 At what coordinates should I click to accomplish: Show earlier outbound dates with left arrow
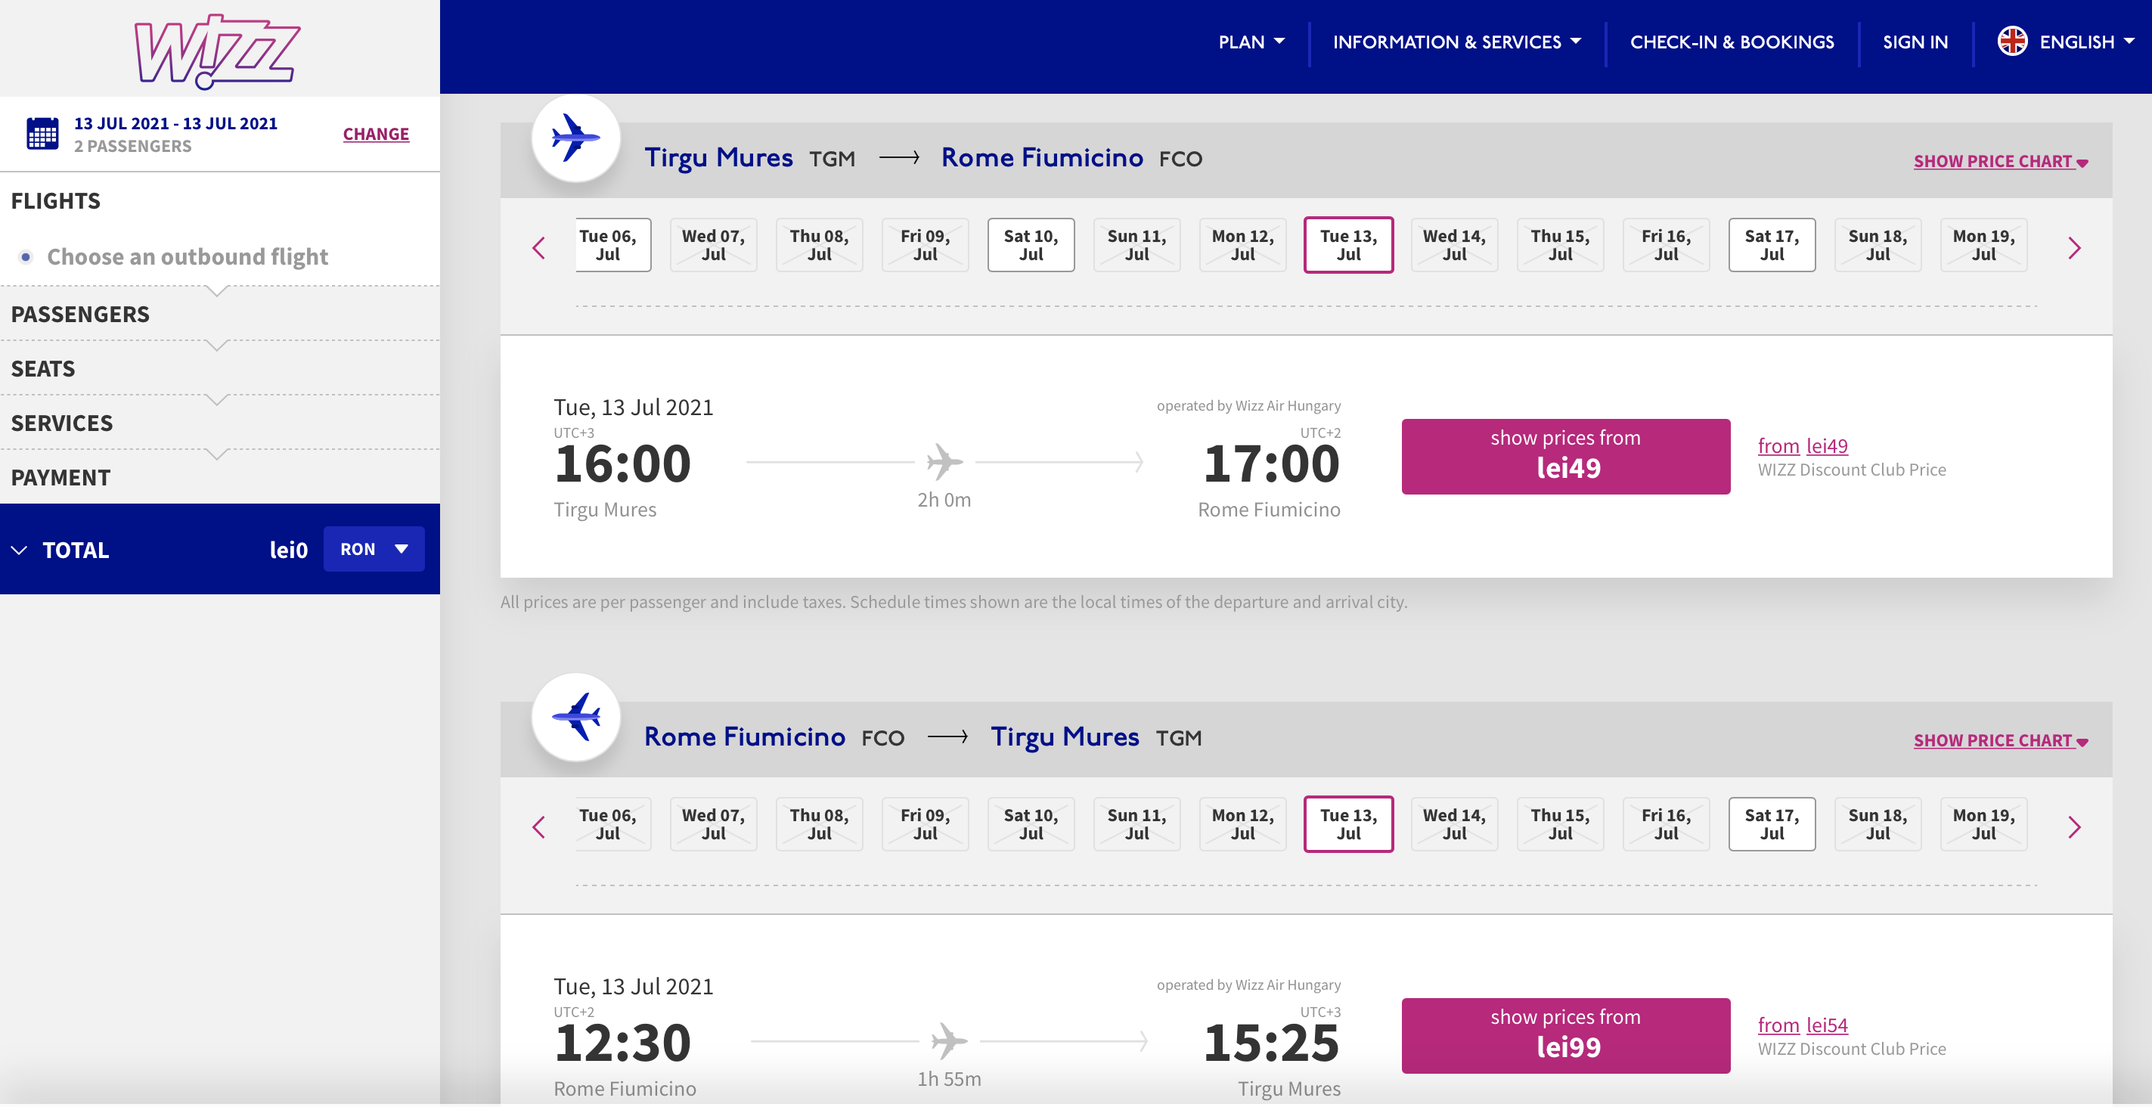point(539,248)
